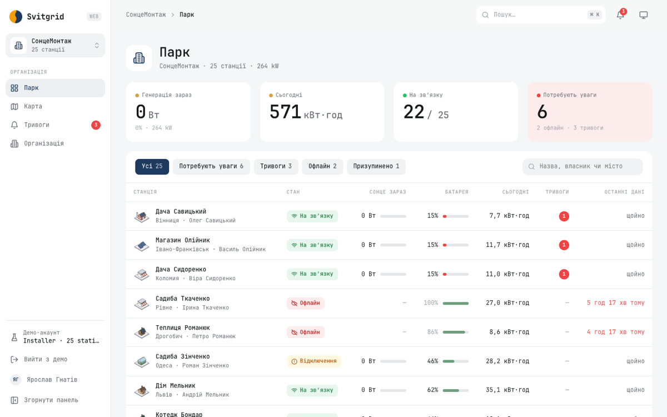Click the Дача Савицький station name

pyautogui.click(x=181, y=212)
